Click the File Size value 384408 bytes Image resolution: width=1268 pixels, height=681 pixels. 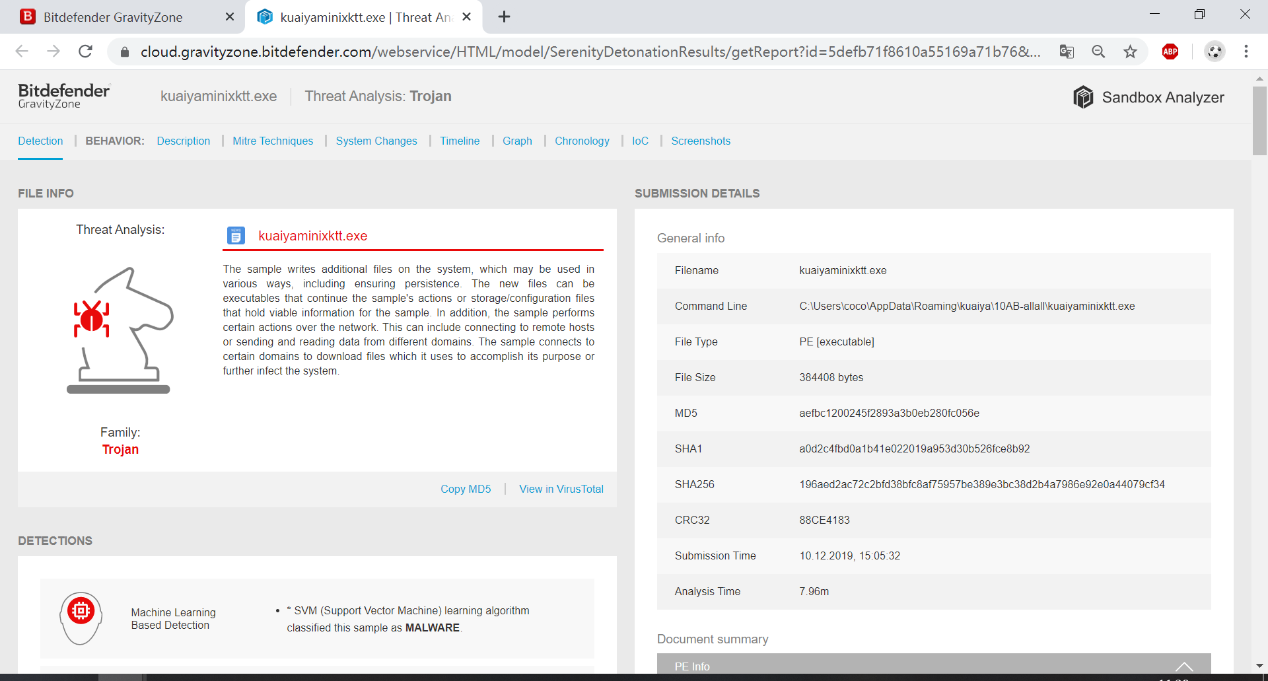coord(831,377)
